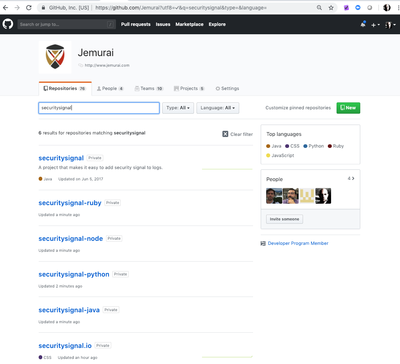This screenshot has width=400, height=364.
Task: Click the gray circular extension icon
Action: 370,8
